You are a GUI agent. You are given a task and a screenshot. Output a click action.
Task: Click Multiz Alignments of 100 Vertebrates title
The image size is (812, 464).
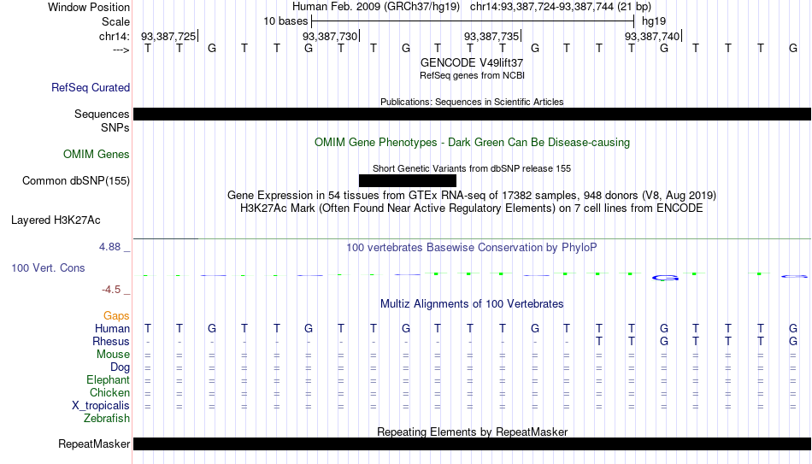472,304
